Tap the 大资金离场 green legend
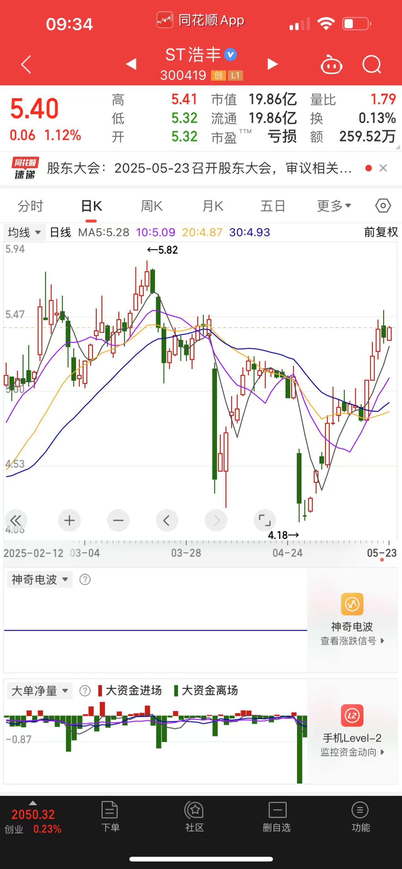This screenshot has height=869, width=402. click(x=206, y=690)
